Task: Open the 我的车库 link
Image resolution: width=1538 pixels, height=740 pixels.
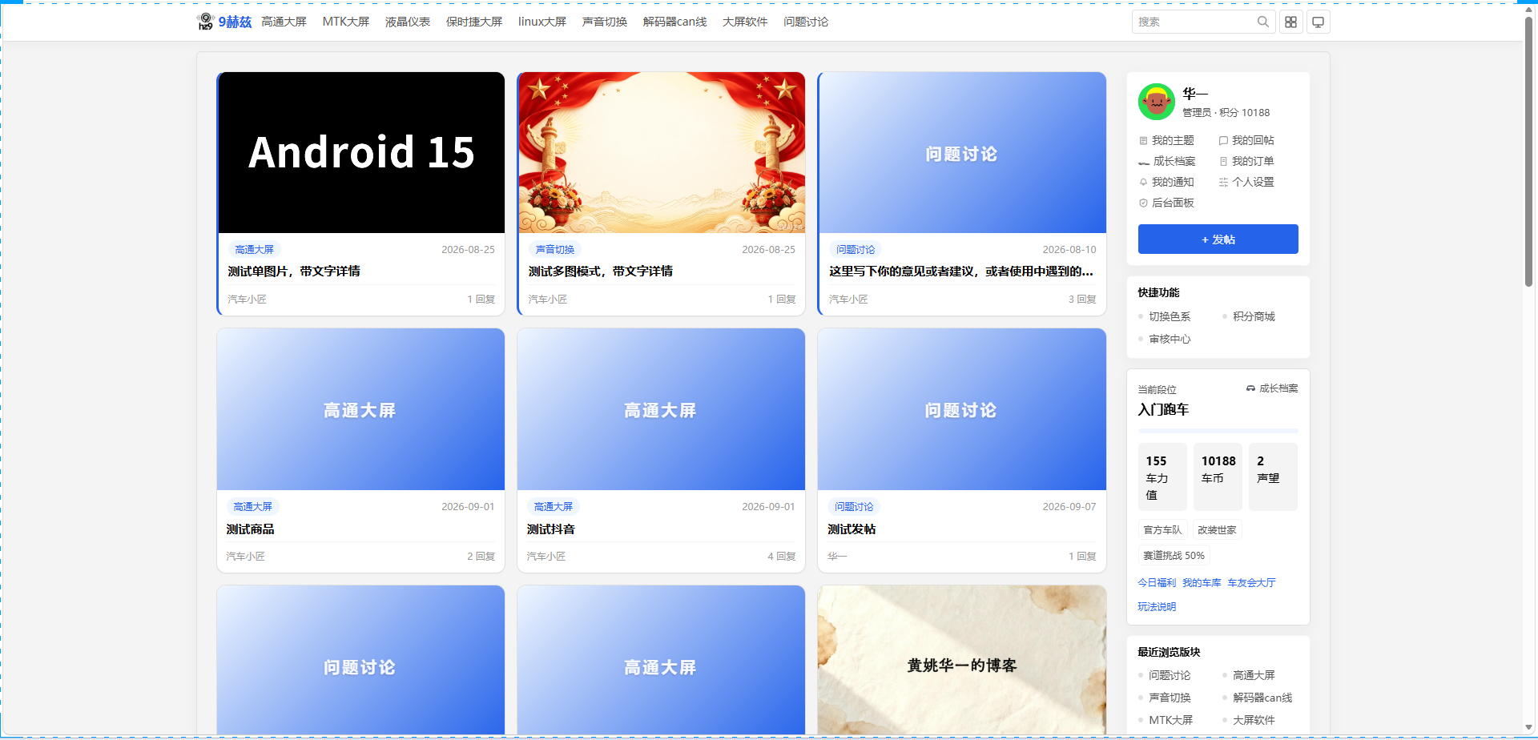Action: [x=1202, y=583]
